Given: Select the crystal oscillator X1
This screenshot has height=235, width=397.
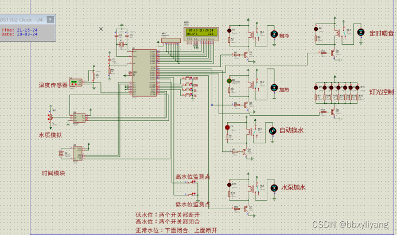Looking at the screenshot, I should pyautogui.click(x=122, y=45).
